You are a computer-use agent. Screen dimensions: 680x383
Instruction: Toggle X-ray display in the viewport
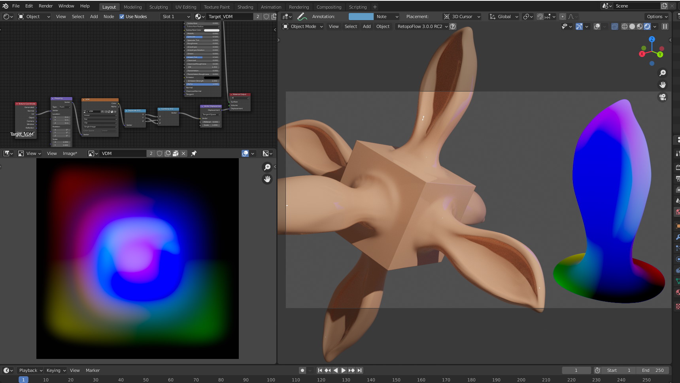[615, 26]
